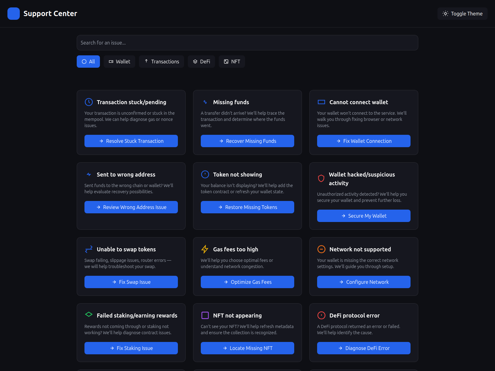This screenshot has width=495, height=371.
Task: Click the lightning icon on Missing funds card
Action: [205, 102]
